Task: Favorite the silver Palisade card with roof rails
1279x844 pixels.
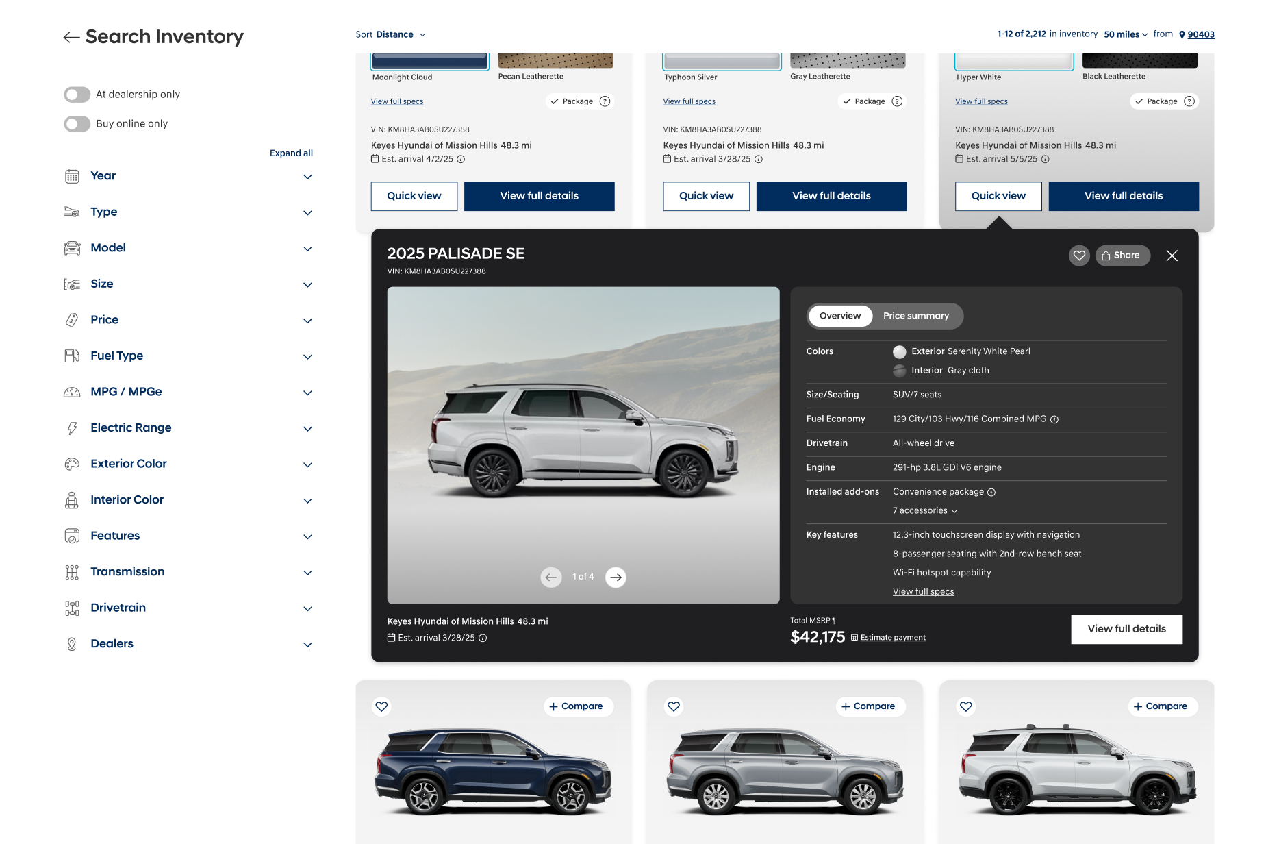Action: click(966, 706)
